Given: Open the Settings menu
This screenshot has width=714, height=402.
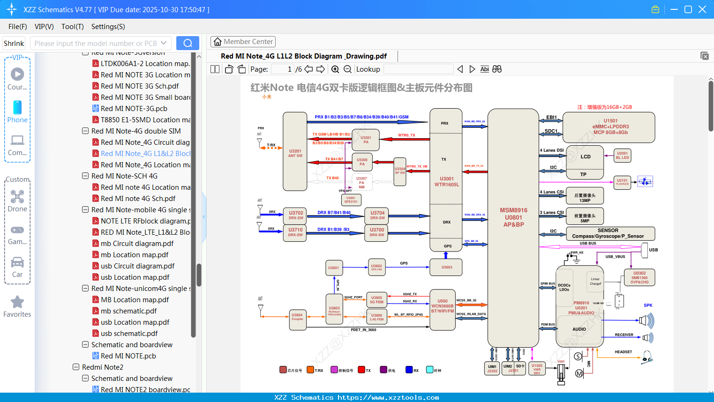Looking at the screenshot, I should [x=108, y=26].
